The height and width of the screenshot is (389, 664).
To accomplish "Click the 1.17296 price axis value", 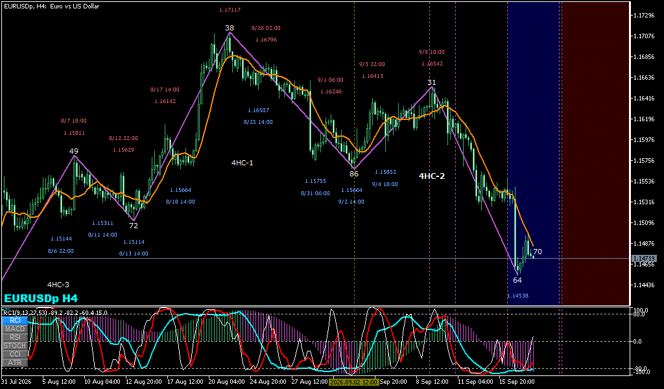I will tap(644, 16).
